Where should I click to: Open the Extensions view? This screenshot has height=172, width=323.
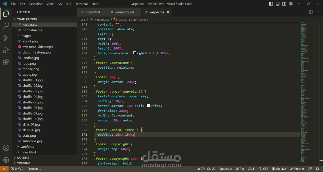pyautogui.click(x=6, y=62)
